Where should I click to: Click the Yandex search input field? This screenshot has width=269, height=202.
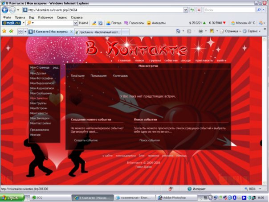(x=229, y=10)
